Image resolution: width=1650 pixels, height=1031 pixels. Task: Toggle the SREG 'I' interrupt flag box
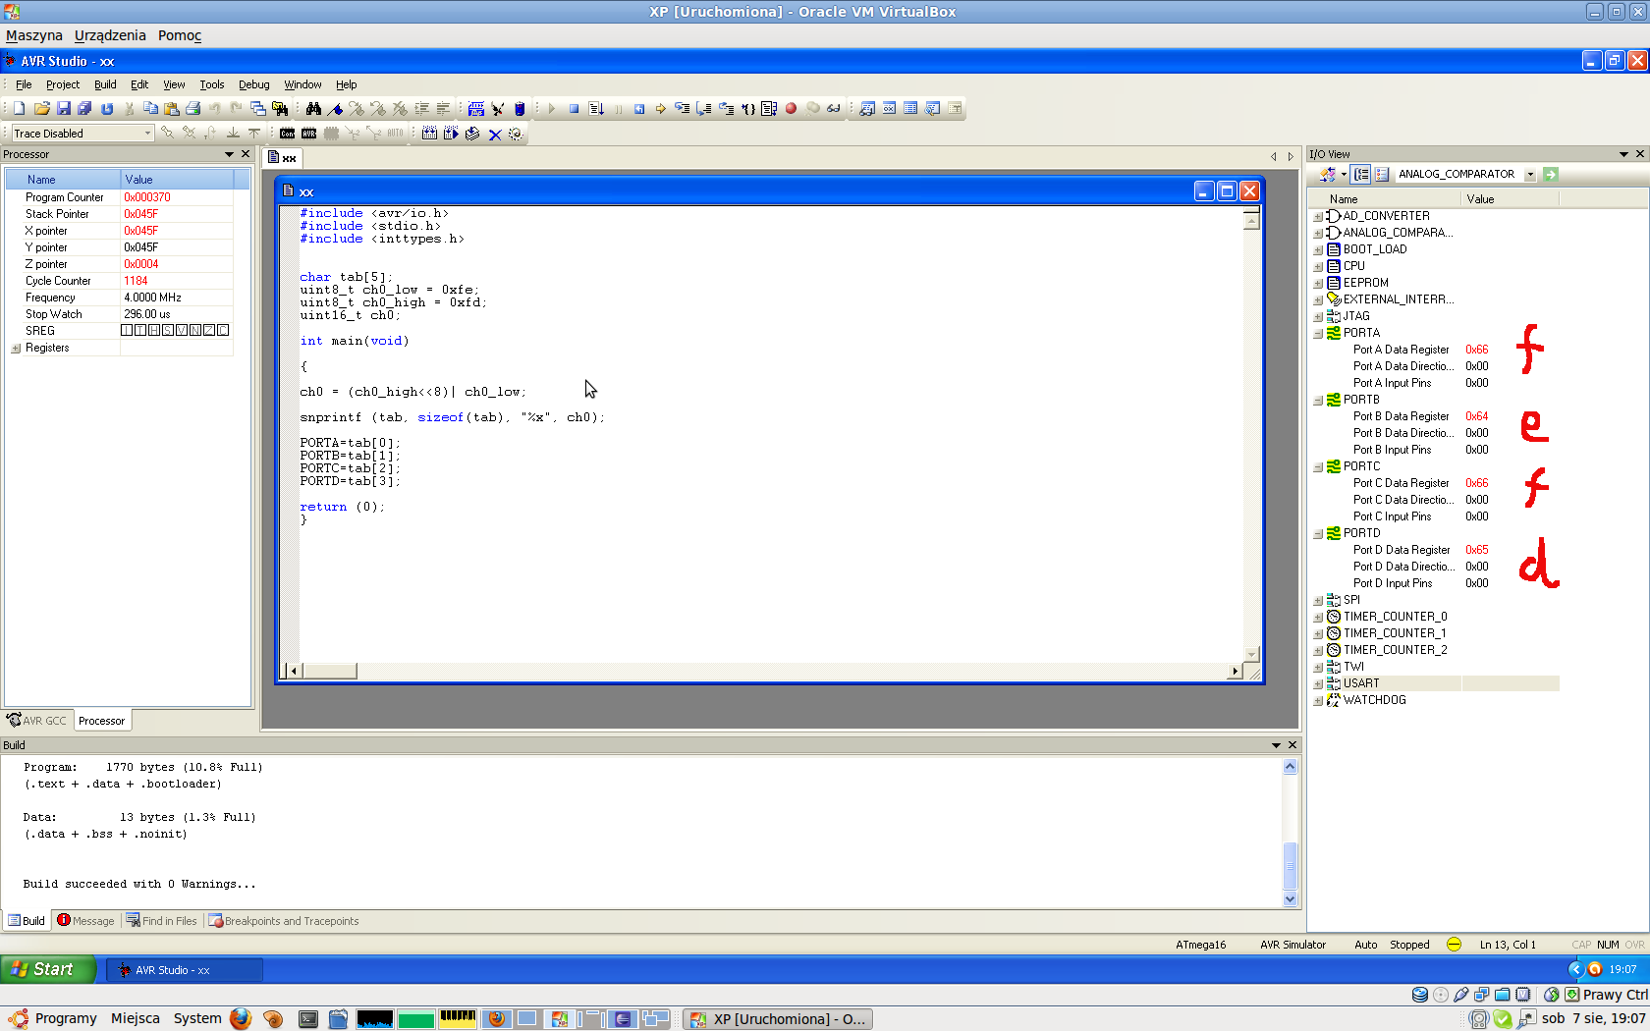(127, 331)
